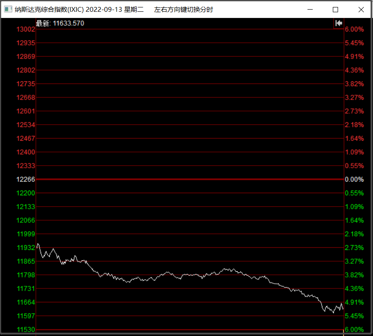Click the green 3.27% percent label
Screen dimensions: 373x336
(354, 261)
